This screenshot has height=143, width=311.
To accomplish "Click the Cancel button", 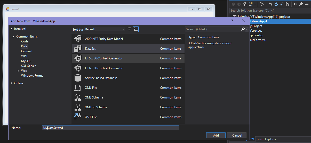I will coord(237,136).
